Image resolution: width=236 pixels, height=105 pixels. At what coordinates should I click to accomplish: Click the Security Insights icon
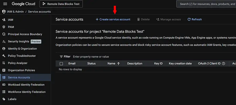coord(4,41)
